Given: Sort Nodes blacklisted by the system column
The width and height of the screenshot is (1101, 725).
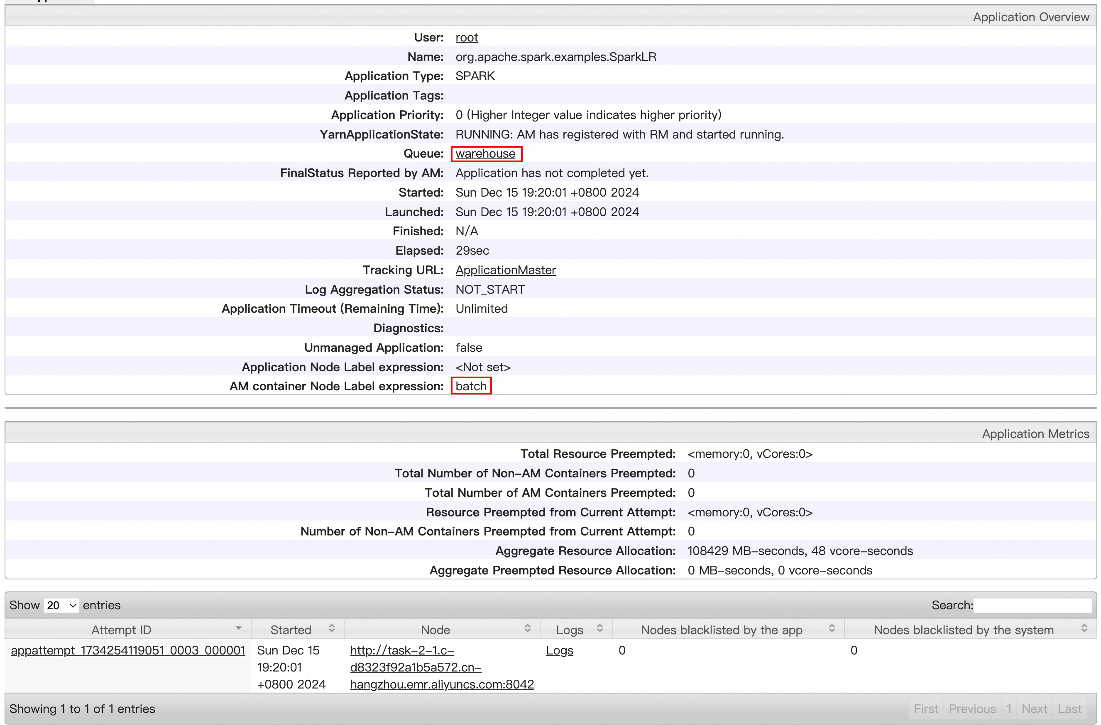Looking at the screenshot, I should [x=1084, y=628].
